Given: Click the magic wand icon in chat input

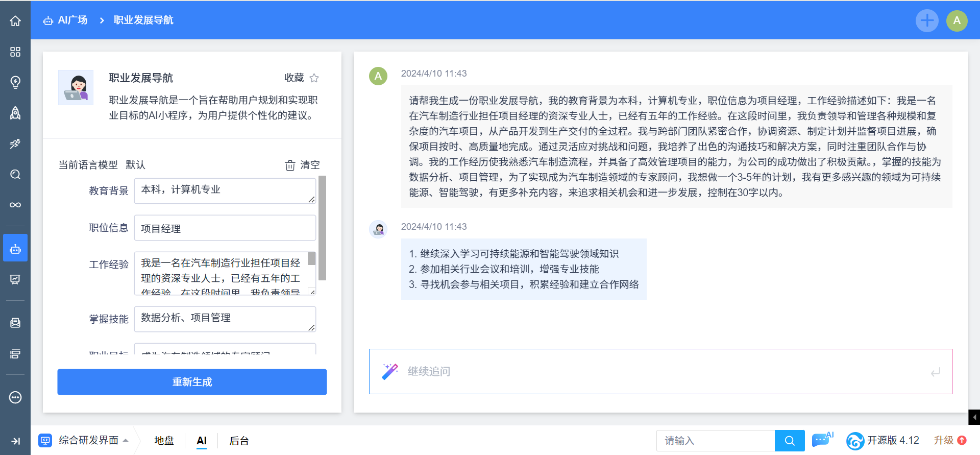Looking at the screenshot, I should (390, 371).
